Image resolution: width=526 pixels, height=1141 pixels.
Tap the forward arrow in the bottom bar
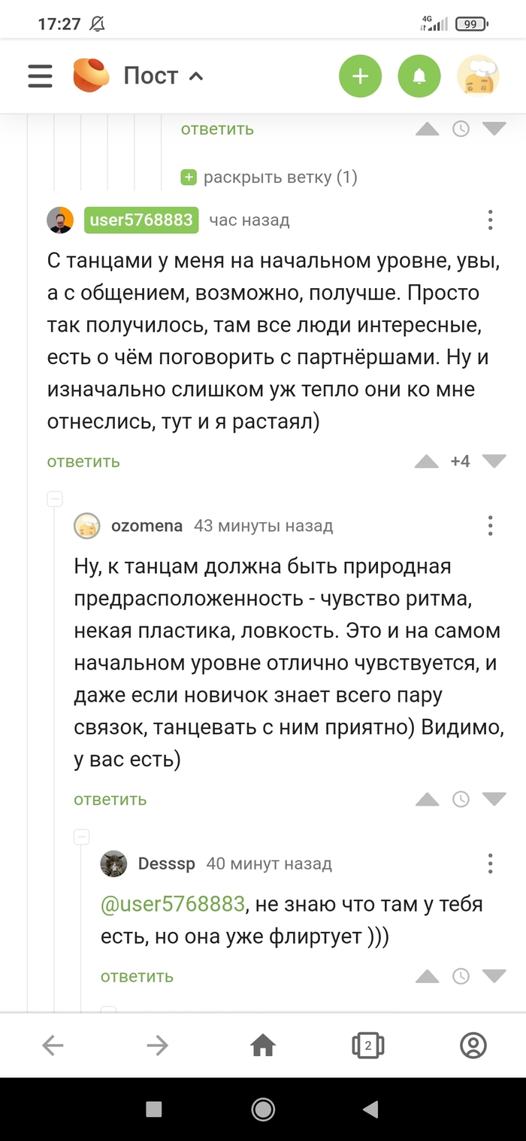(156, 1045)
